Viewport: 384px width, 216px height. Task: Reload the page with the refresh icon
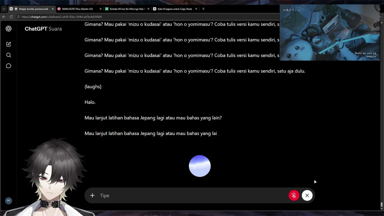pyautogui.click(x=11, y=17)
